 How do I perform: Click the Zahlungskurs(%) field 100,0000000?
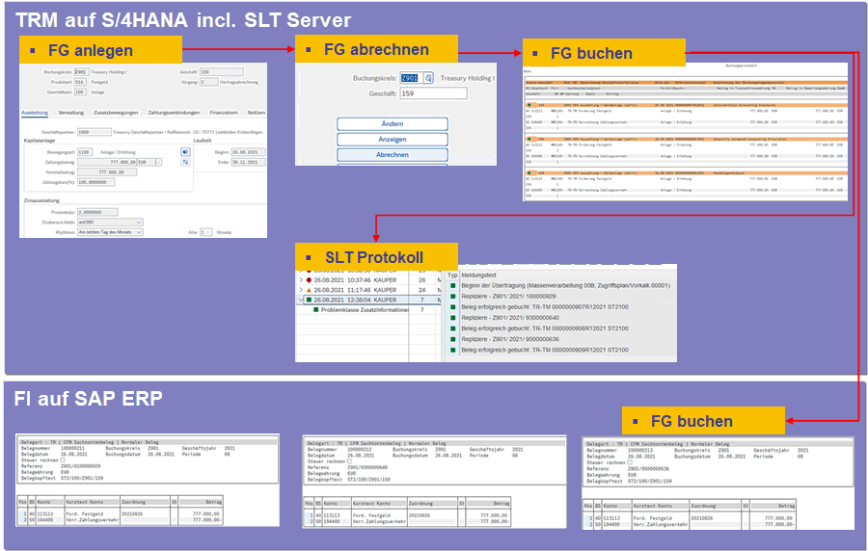tap(95, 182)
